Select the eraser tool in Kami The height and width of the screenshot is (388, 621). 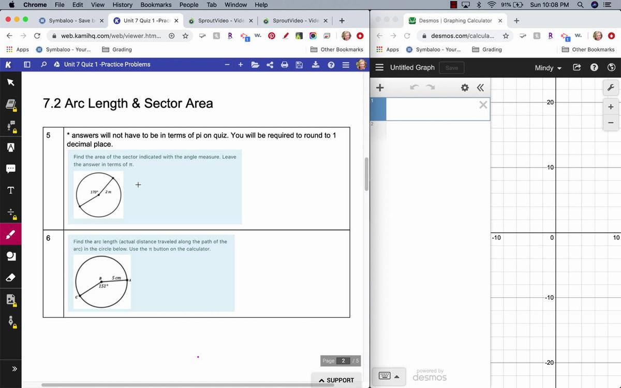click(10, 278)
